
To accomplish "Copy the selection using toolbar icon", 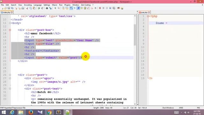I will (31, 8).
